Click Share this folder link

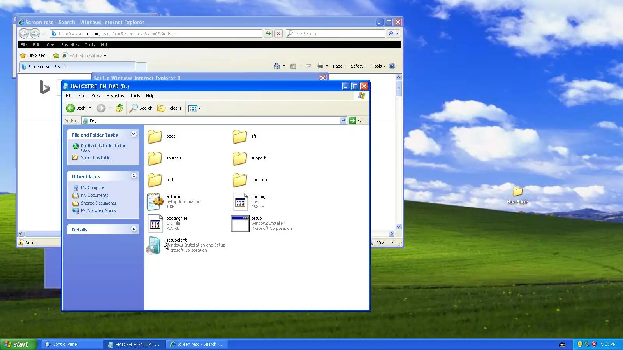click(x=96, y=157)
